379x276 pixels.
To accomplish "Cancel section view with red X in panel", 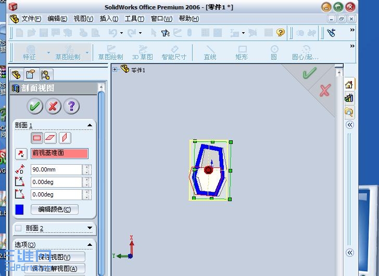I will coord(53,106).
